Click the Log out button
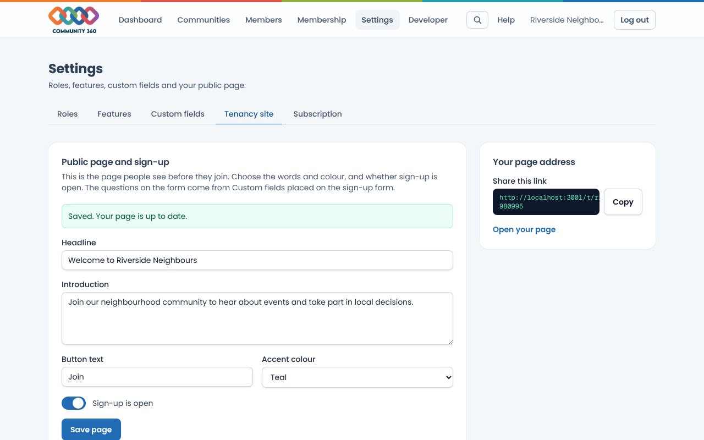Viewport: 704px width, 440px height. click(x=635, y=20)
